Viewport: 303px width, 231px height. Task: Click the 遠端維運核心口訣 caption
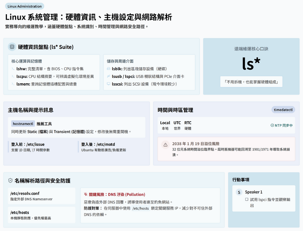[251, 49]
